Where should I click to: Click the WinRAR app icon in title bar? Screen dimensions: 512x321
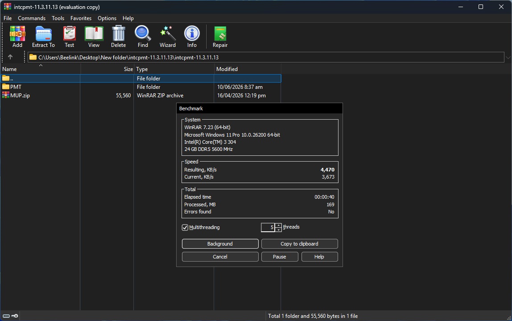7,7
